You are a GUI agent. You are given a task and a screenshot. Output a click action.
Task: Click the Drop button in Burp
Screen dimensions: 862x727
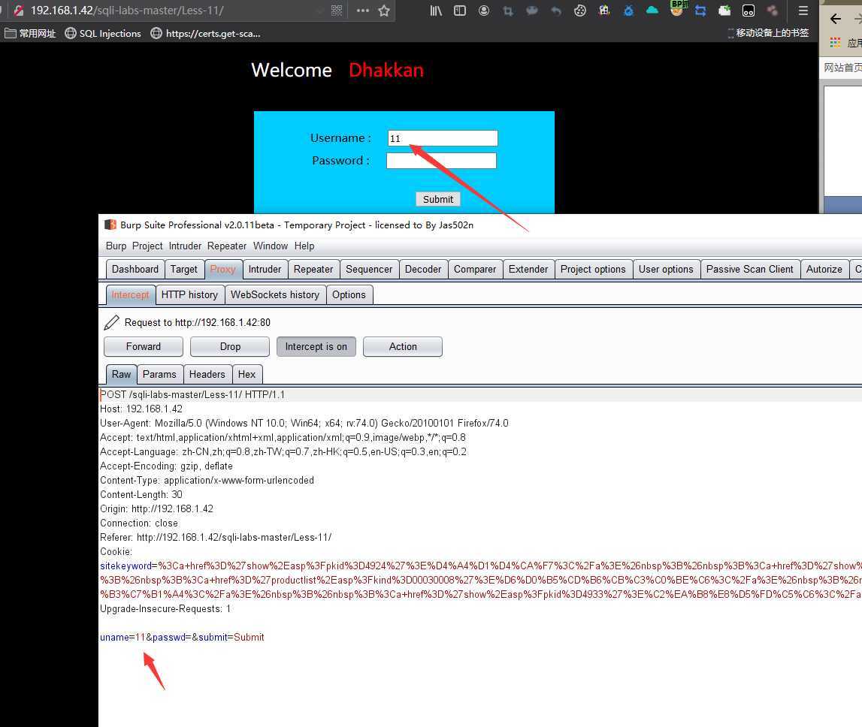[x=230, y=347]
